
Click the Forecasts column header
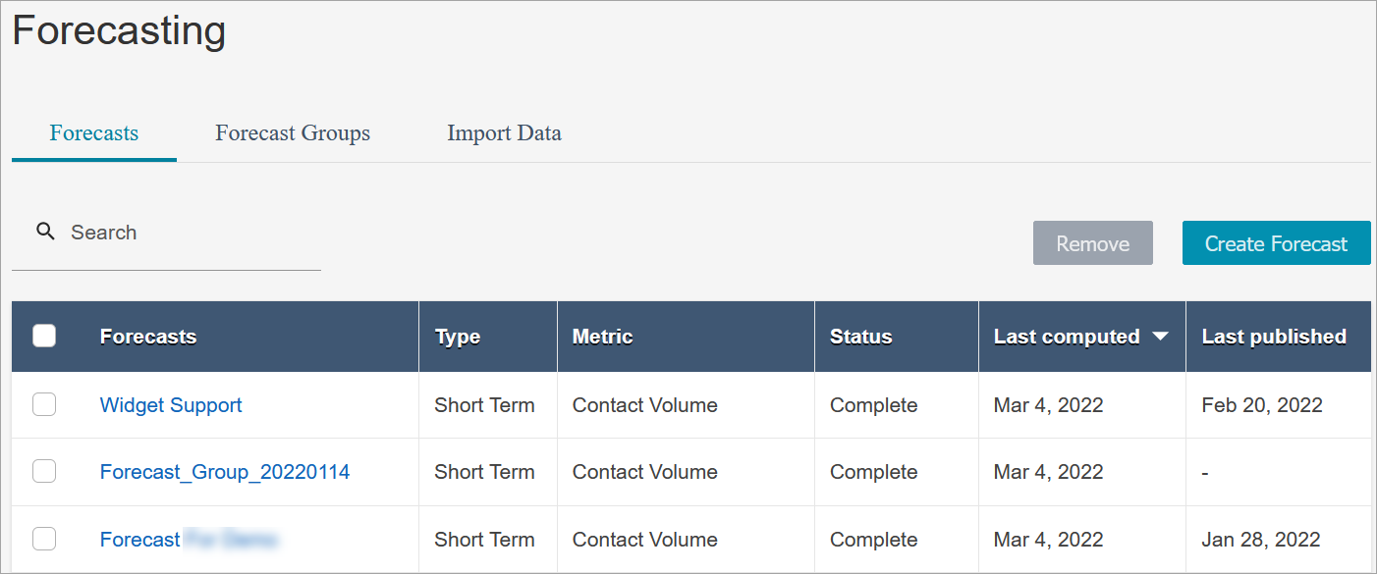[148, 337]
